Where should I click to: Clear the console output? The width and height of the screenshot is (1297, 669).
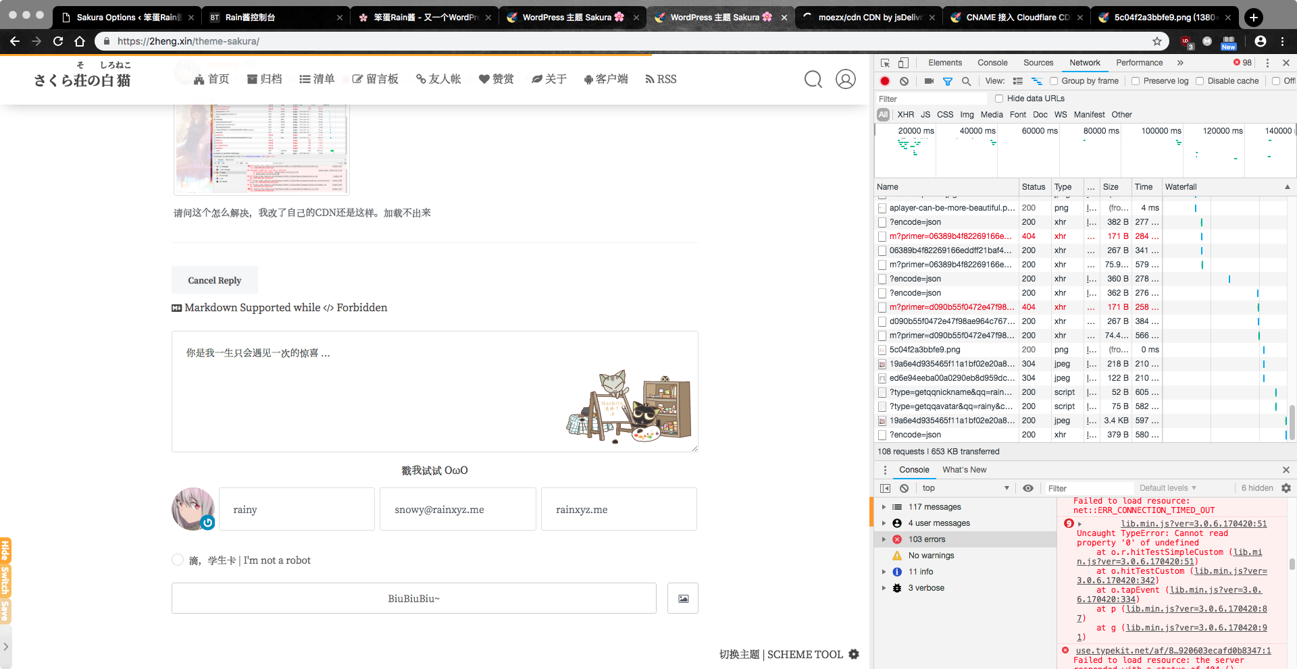pyautogui.click(x=904, y=488)
